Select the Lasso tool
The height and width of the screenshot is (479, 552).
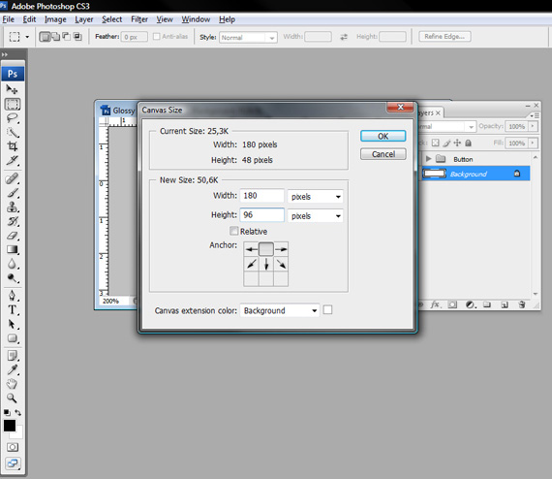(13, 118)
